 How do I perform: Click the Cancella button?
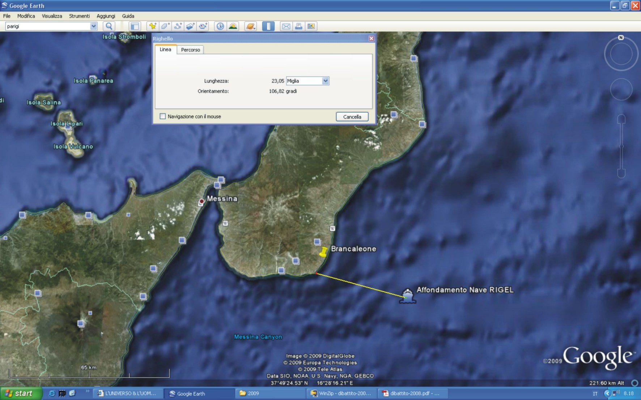coord(352,117)
